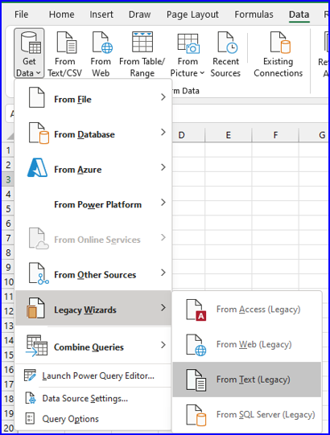330x435 pixels.
Task: Expand the From Azure submenu arrow
Action: 163,167
